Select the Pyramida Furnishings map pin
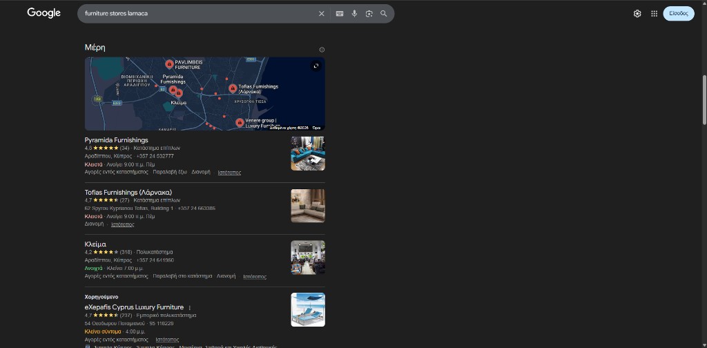This screenshot has height=348, width=707. point(172,90)
